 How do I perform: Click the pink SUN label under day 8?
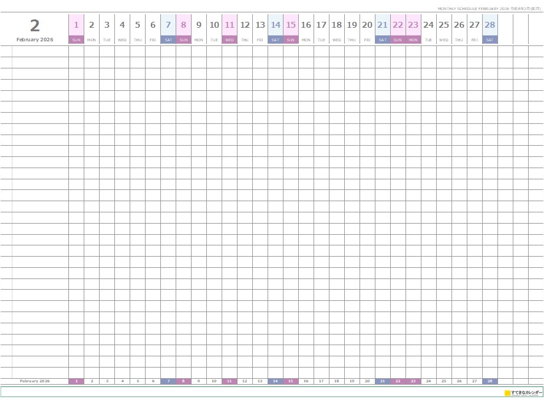(x=183, y=40)
